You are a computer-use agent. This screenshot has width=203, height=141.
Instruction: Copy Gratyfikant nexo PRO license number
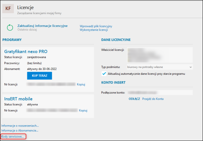[81, 84]
